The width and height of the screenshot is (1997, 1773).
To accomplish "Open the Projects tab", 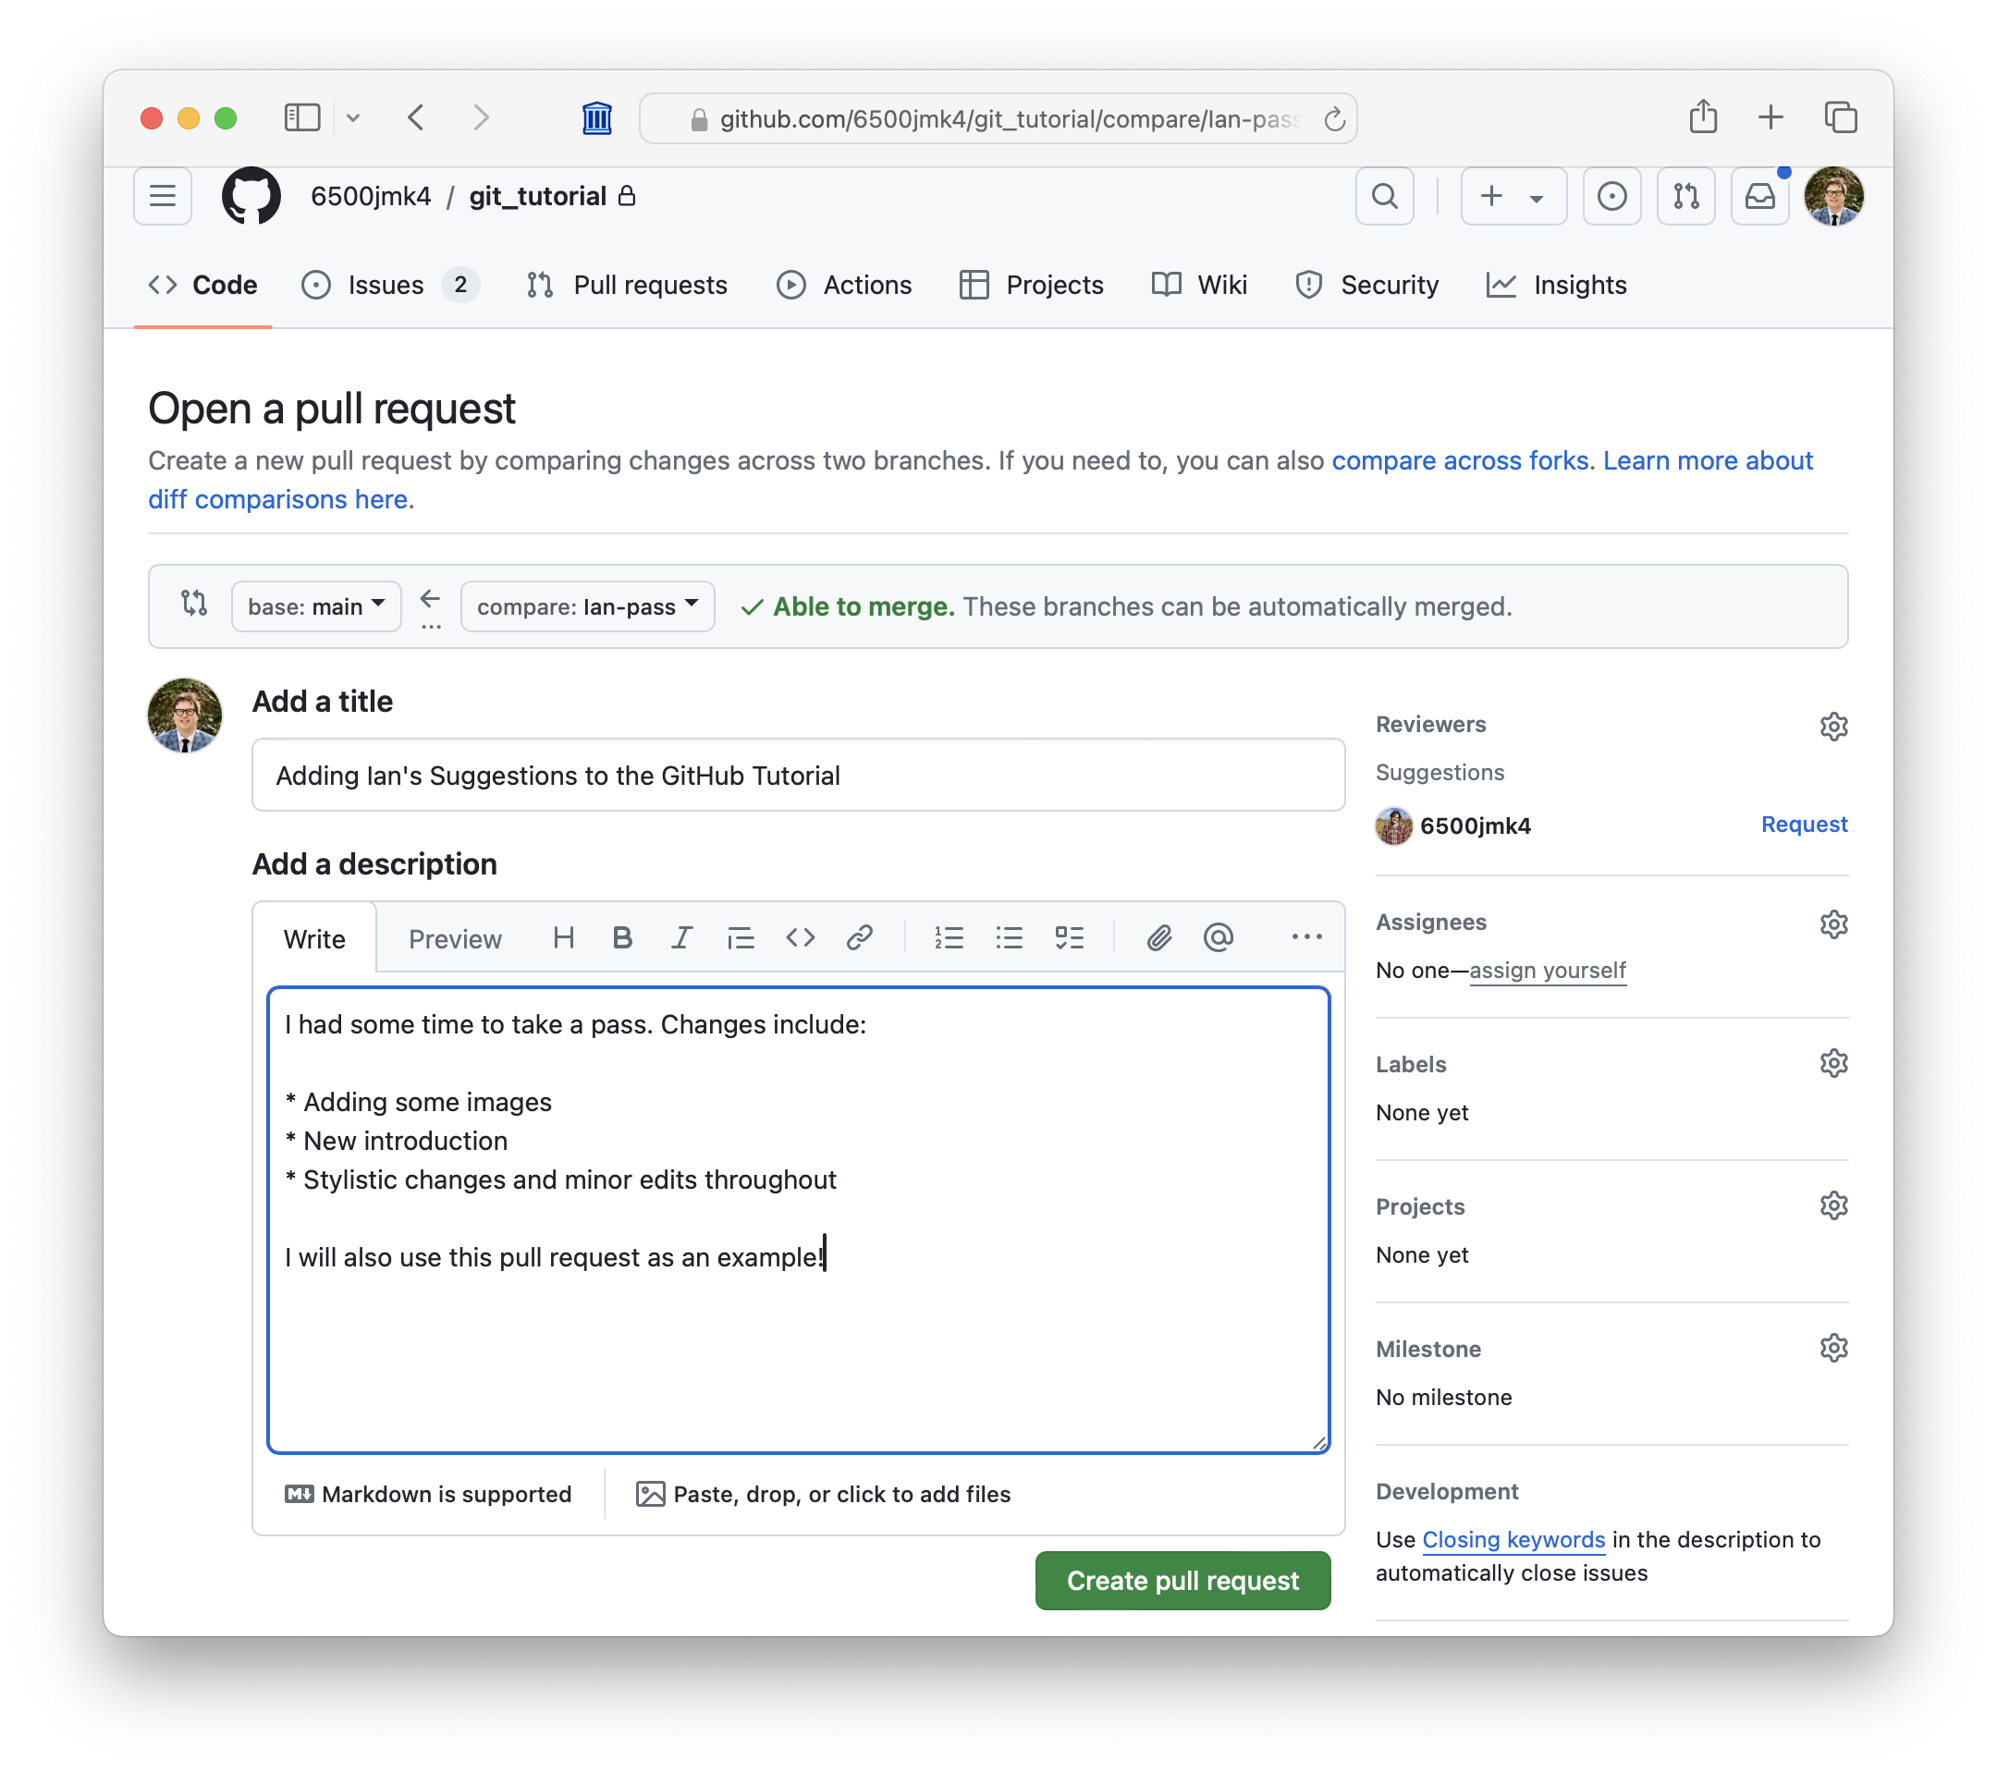I will [1032, 286].
